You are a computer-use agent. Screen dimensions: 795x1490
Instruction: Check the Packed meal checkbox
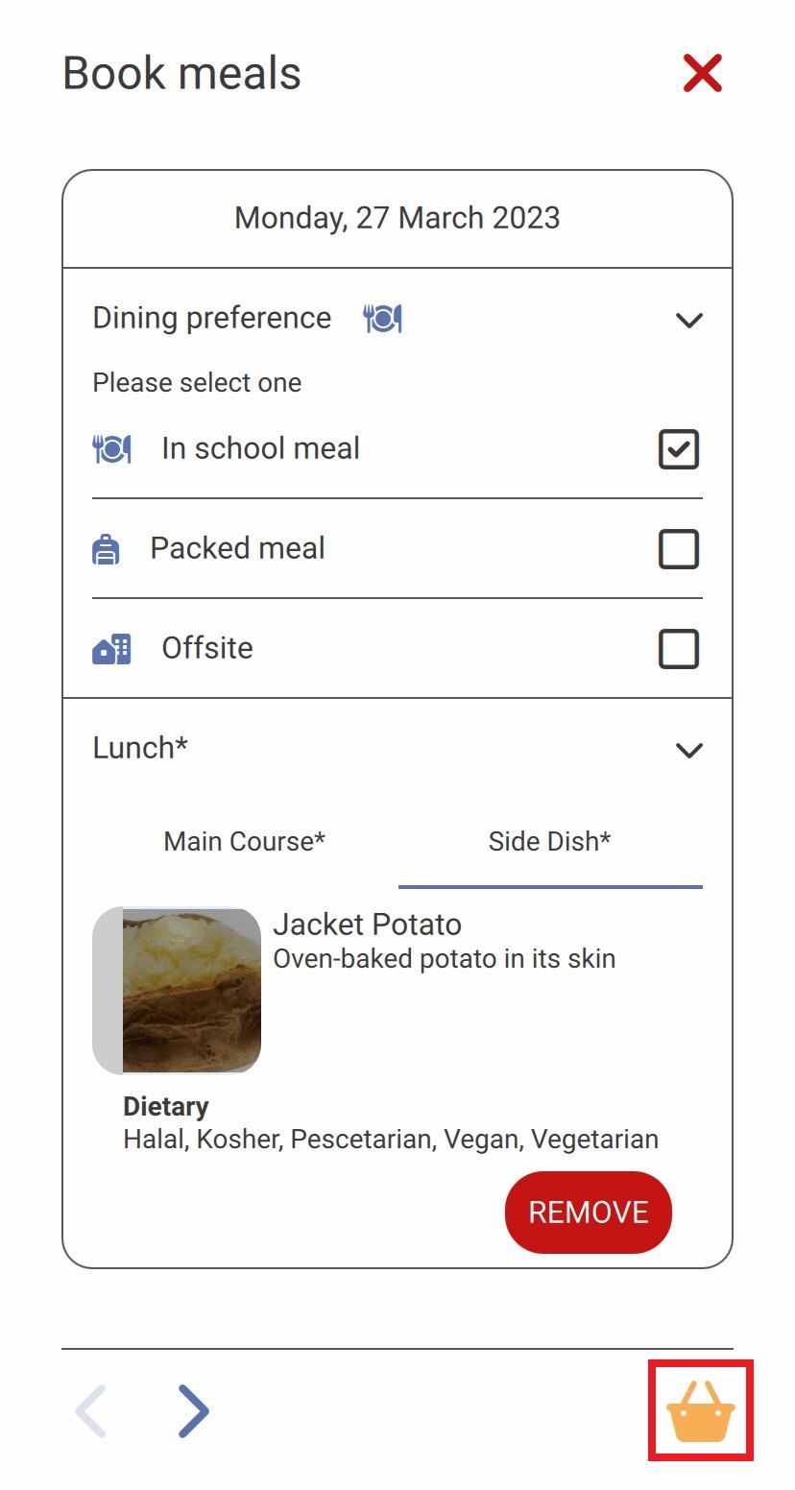pos(679,549)
